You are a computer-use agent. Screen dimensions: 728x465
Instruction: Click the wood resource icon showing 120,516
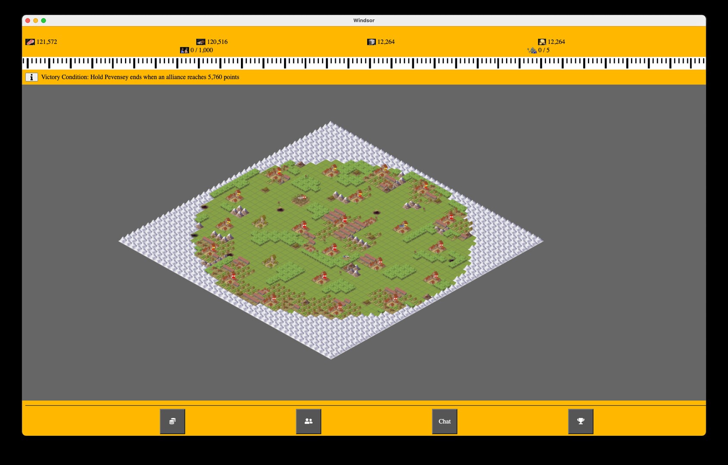(200, 42)
